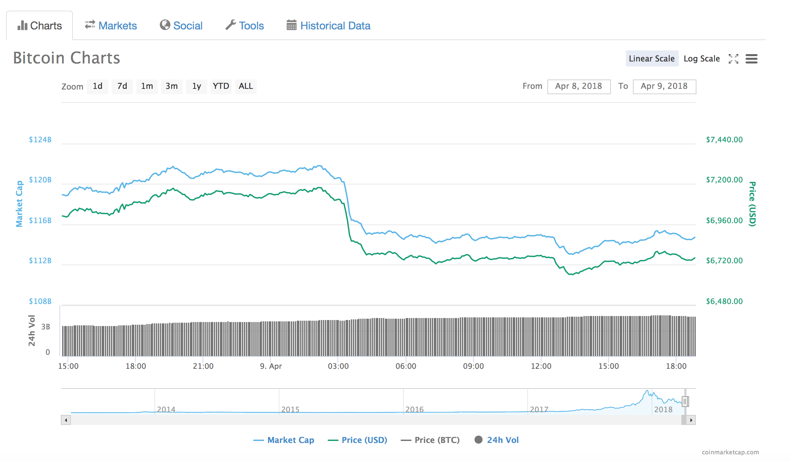Toggle Price (USD) series in legend
Image resolution: width=790 pixels, height=461 pixels.
[364, 440]
